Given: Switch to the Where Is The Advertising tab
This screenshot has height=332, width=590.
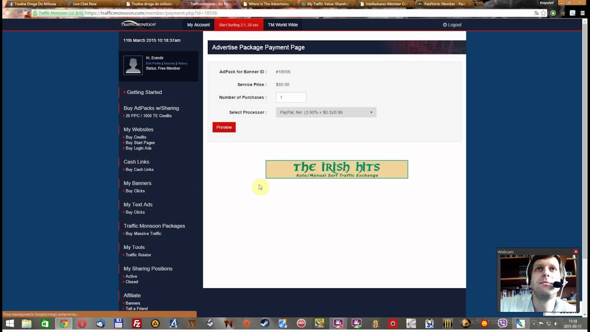Looking at the screenshot, I should click(267, 4).
